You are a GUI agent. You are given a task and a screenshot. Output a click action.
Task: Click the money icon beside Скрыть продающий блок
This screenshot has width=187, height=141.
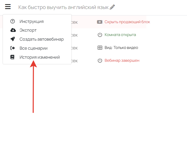click(100, 22)
